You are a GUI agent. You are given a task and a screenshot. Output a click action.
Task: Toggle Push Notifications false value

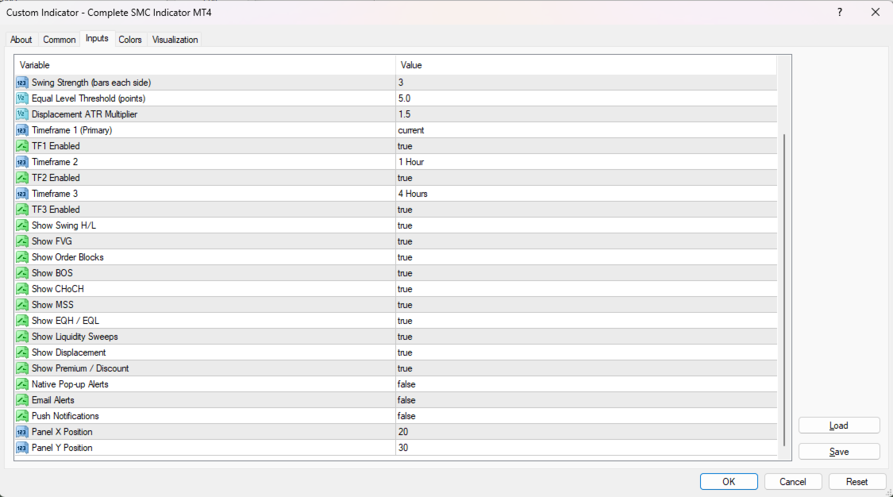(x=586, y=416)
